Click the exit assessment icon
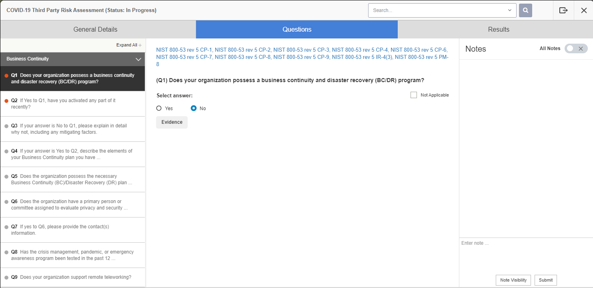593x288 pixels. pos(563,10)
